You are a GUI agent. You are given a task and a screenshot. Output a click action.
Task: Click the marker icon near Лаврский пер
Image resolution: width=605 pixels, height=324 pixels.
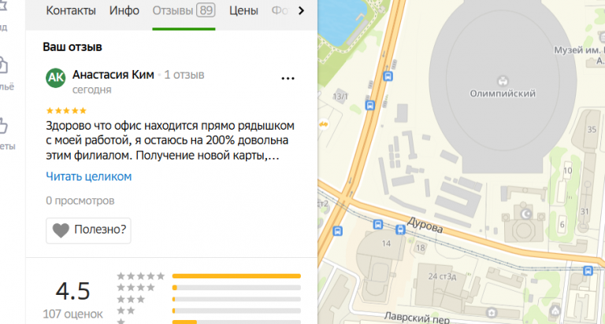tap(492, 313)
